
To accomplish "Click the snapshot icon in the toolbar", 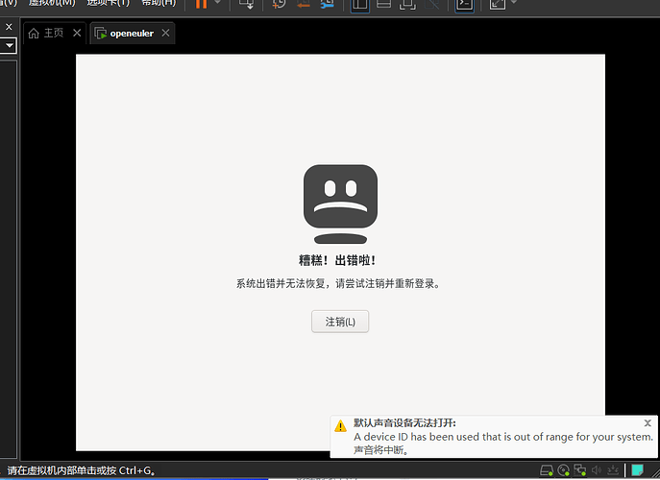I will point(279,4).
